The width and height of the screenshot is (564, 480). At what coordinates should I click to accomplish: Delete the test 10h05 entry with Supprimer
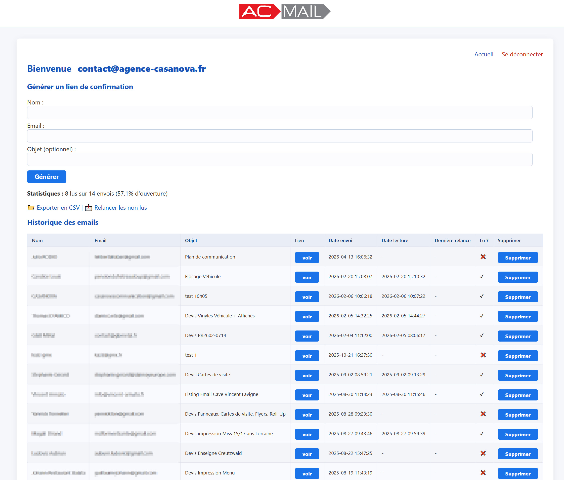point(517,297)
